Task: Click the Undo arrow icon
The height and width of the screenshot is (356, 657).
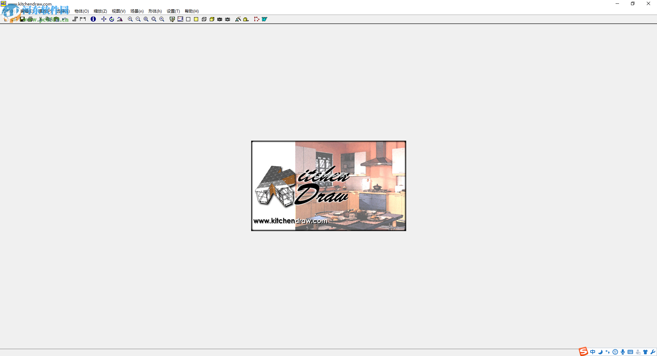Action: 64,19
